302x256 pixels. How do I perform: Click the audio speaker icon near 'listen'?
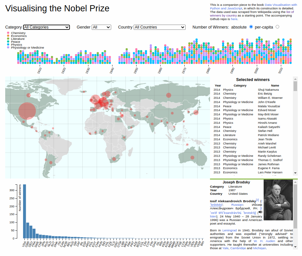260,212
